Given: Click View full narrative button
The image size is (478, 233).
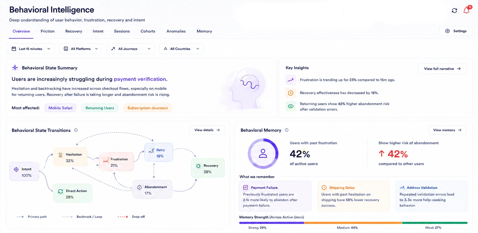Looking at the screenshot, I should (x=442, y=69).
